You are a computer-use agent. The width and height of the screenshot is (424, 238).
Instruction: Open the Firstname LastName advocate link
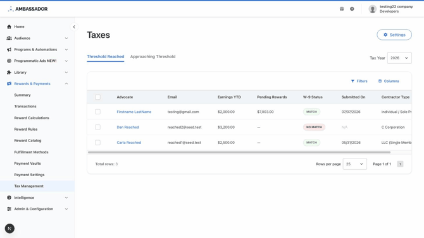pyautogui.click(x=134, y=112)
